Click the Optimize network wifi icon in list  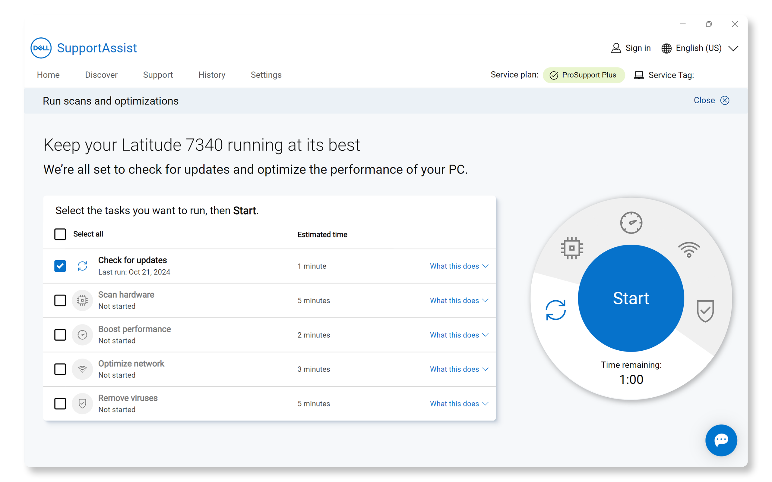[82, 369]
